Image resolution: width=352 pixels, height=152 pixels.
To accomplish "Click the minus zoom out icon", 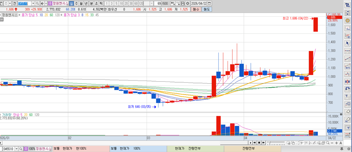I will 332,143.
